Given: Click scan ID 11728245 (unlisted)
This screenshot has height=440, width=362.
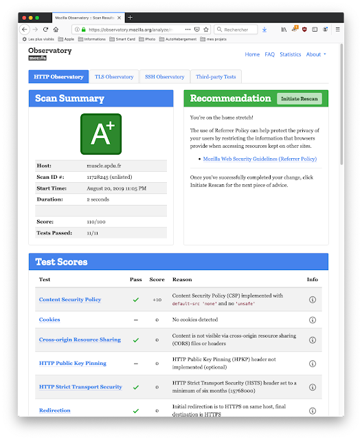Looking at the screenshot, I should tap(109, 177).
